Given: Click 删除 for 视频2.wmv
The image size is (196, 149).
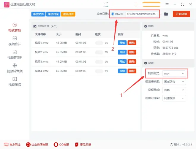Looking at the screenshot, I should [132, 52].
